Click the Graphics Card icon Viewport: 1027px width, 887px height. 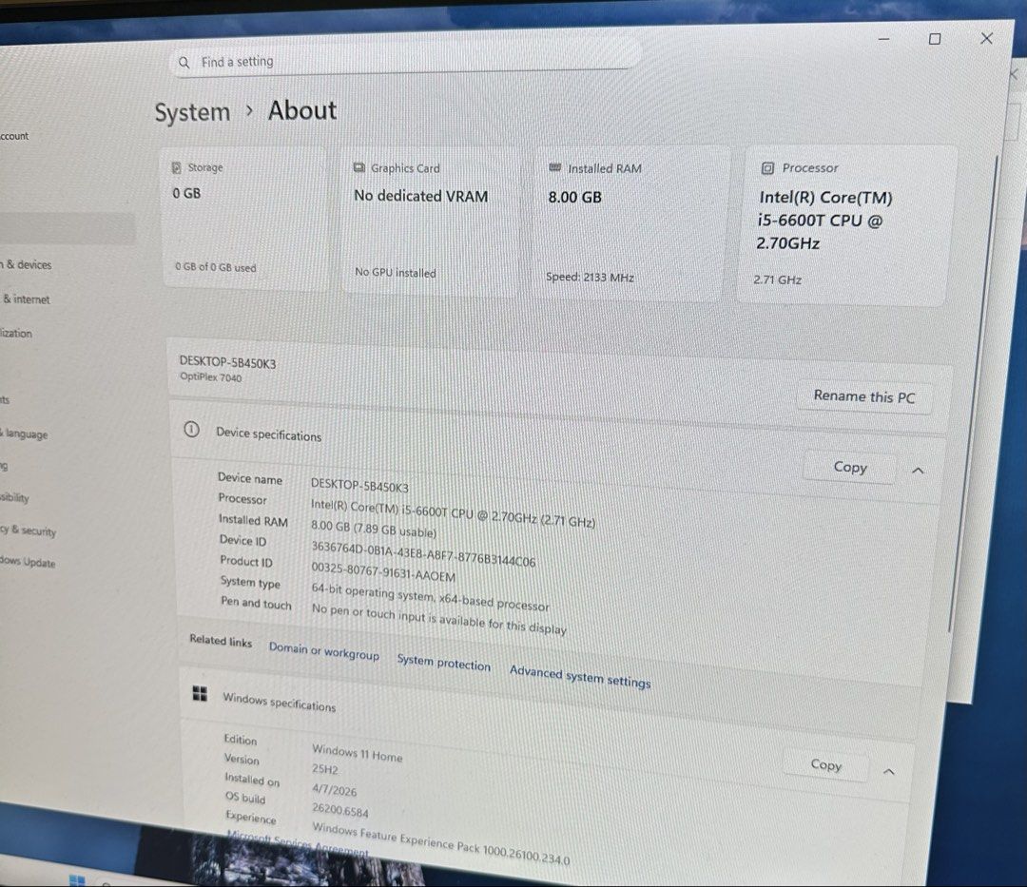pos(358,167)
